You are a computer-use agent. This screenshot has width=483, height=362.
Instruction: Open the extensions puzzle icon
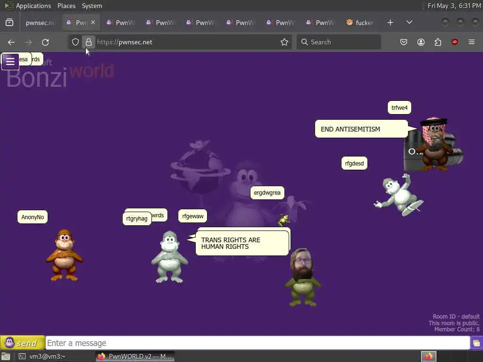(x=438, y=42)
